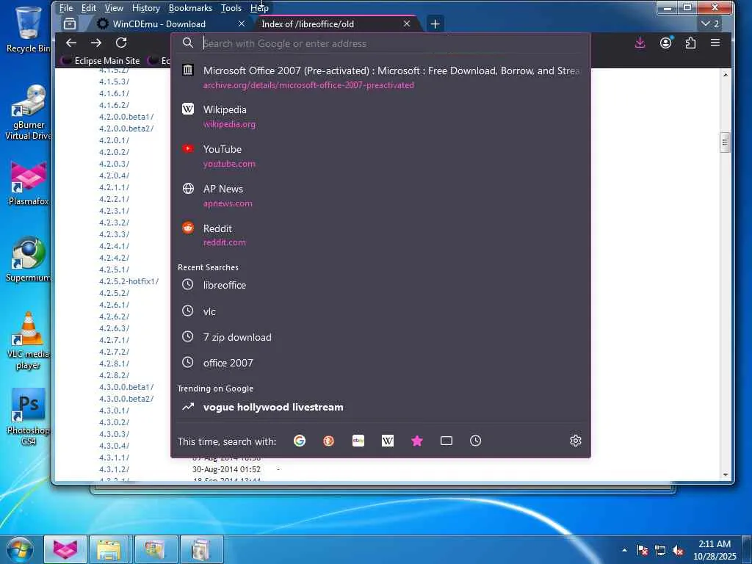Search open tabs with the tab icon
Viewport: 752px width, 564px height.
446,441
